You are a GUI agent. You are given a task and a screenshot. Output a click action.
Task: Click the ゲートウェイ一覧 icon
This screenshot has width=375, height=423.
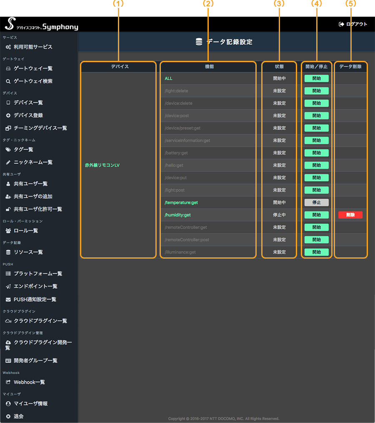(x=8, y=68)
